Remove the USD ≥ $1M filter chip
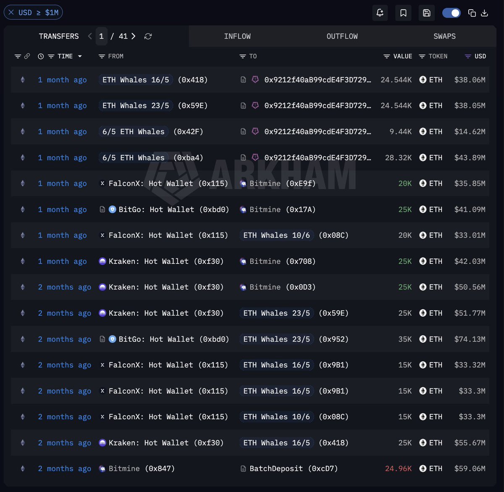 click(x=11, y=13)
